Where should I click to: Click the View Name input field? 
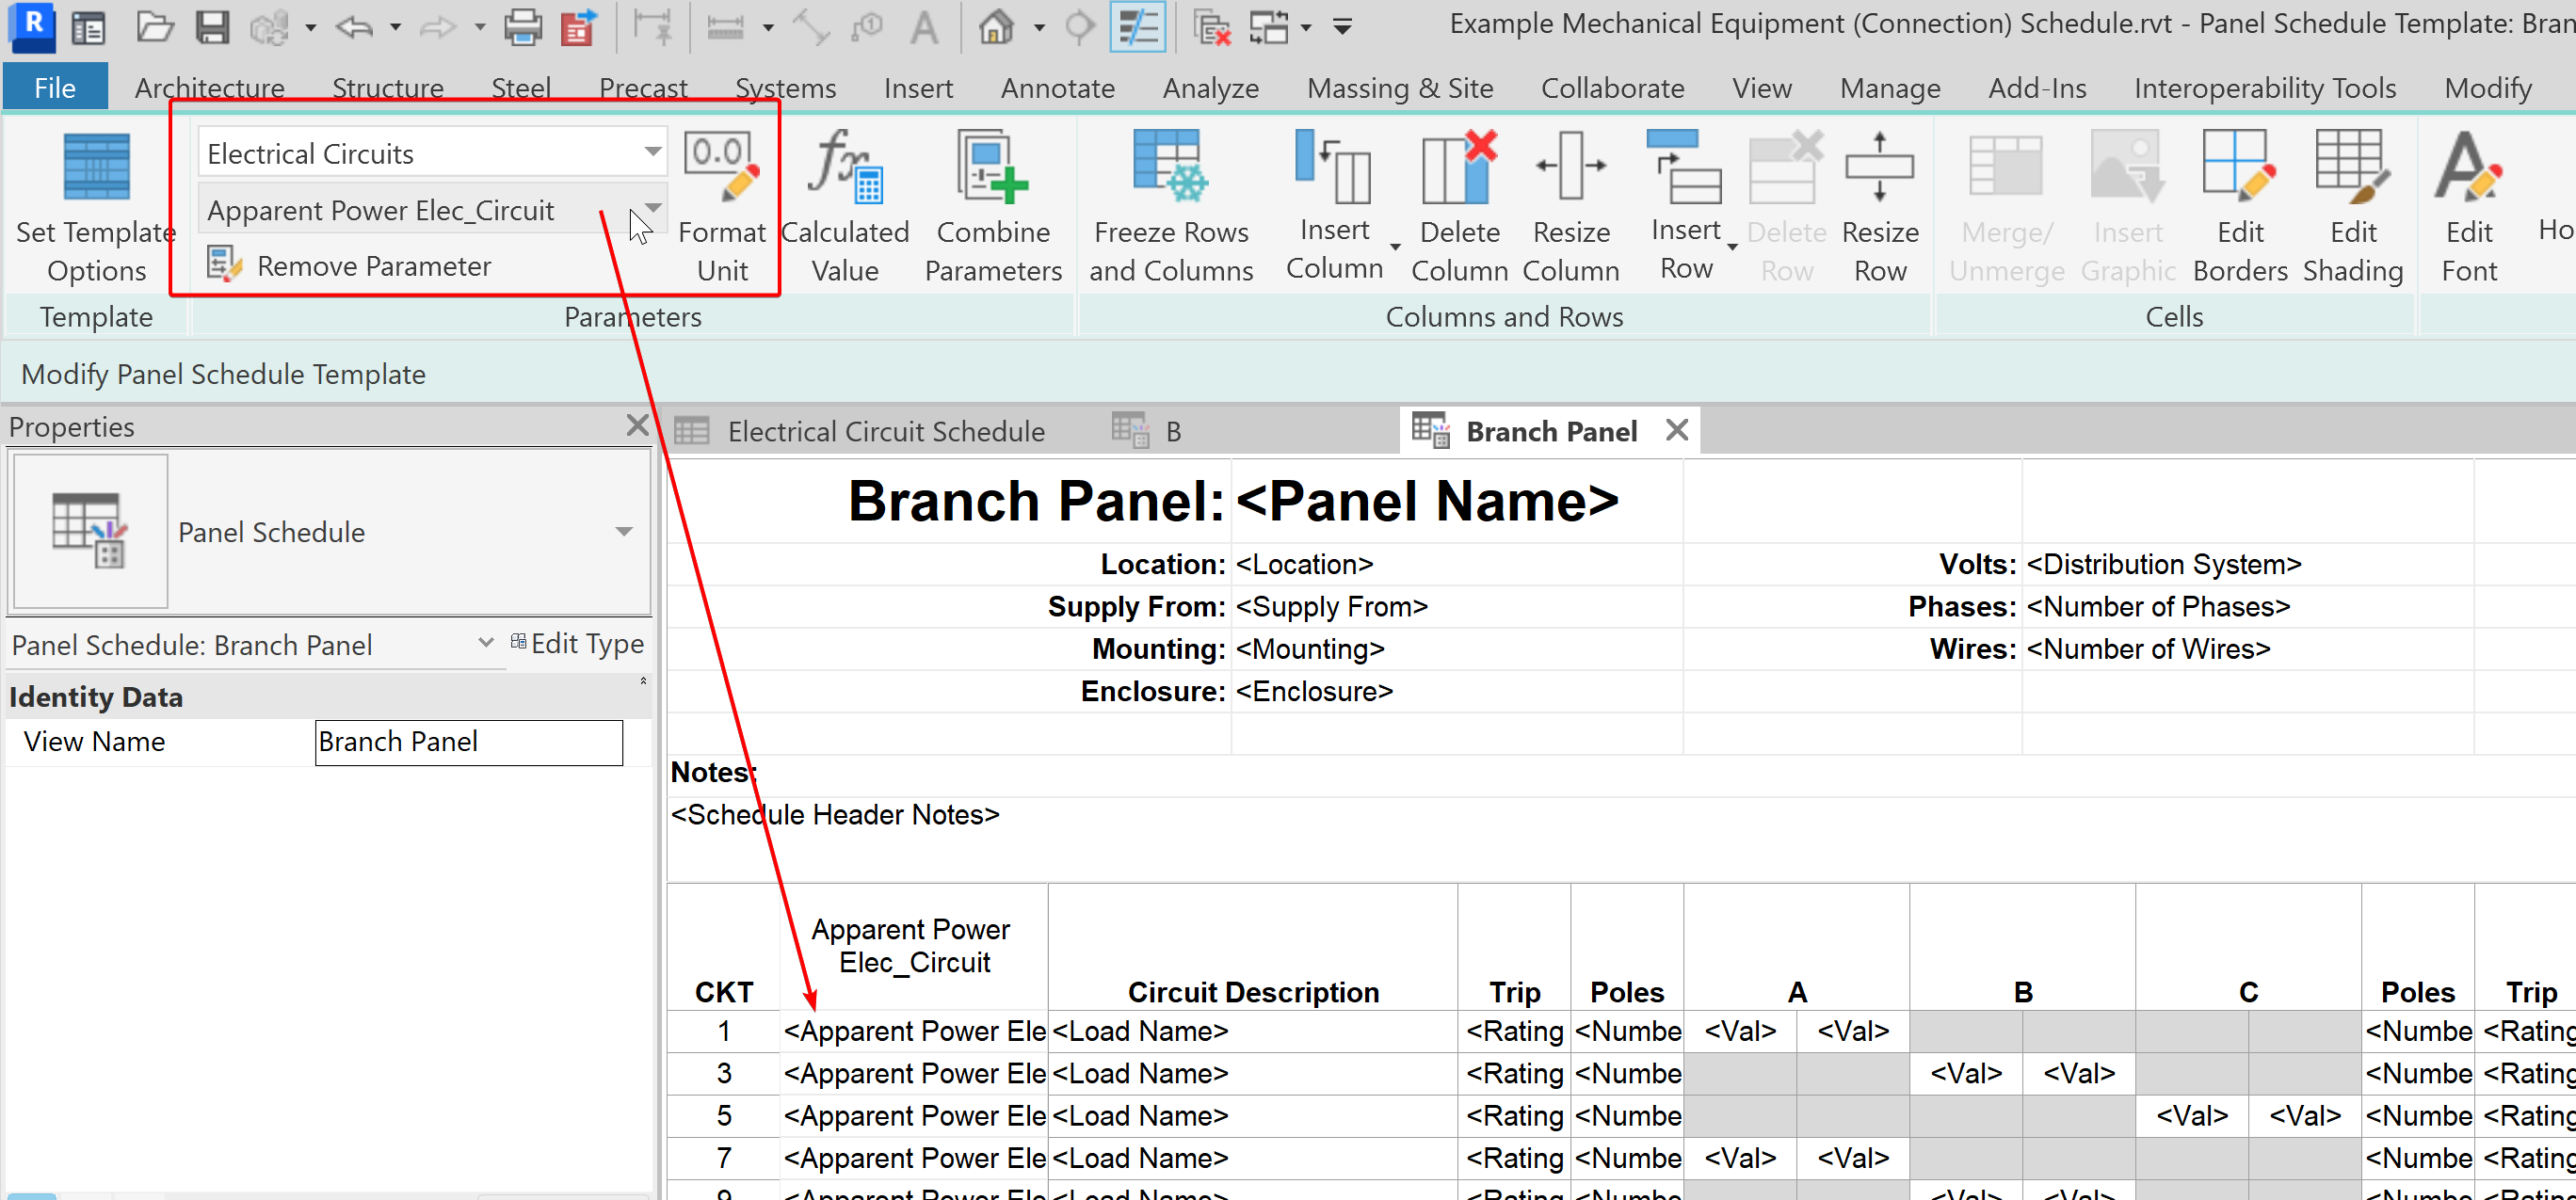click(468, 742)
